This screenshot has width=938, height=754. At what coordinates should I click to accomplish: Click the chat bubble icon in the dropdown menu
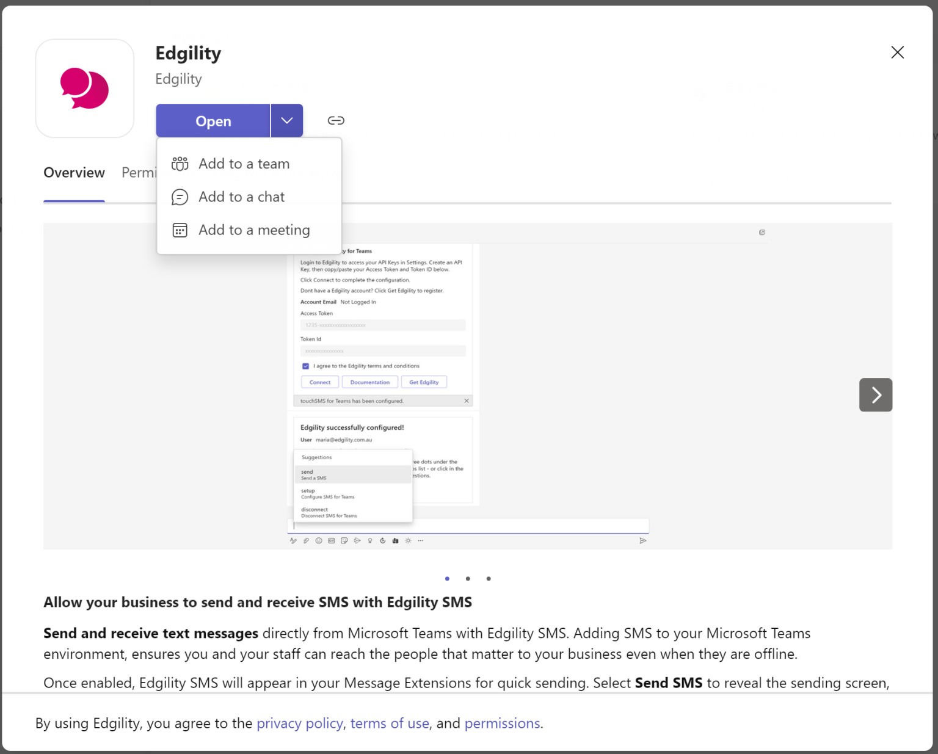pyautogui.click(x=180, y=197)
